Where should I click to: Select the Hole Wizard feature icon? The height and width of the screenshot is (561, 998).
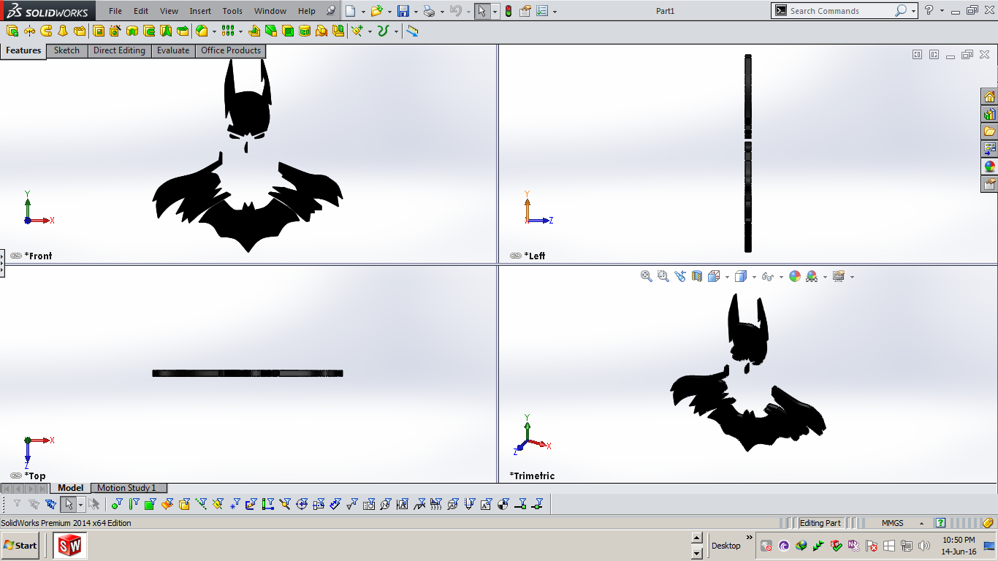[x=115, y=31]
